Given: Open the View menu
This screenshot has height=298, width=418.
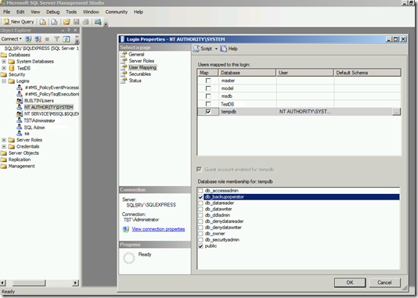Looking at the screenshot, I should [x=35, y=12].
